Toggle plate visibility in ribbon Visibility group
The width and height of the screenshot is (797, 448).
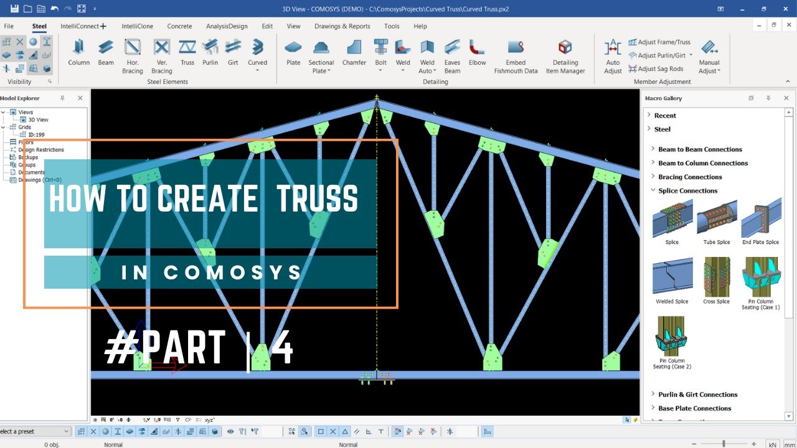pos(6,55)
